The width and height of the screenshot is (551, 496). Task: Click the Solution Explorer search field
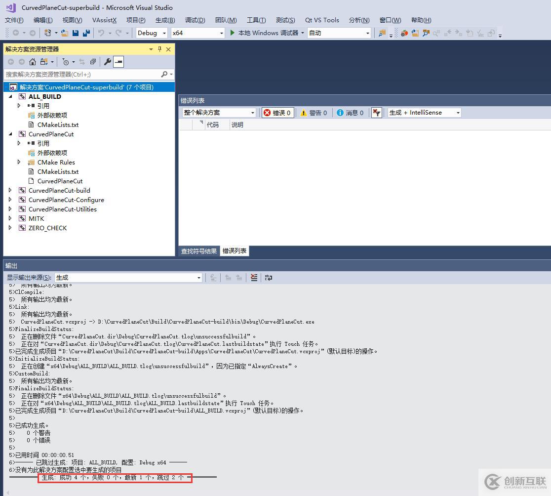pyautogui.click(x=82, y=74)
